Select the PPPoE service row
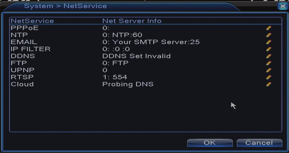Image resolution: width=289 pixels, height=153 pixels. tap(146, 28)
